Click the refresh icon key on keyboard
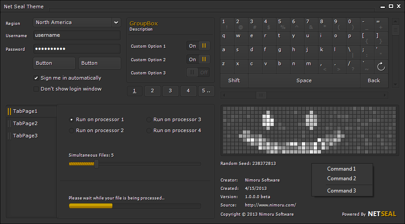Image resolution: width=405 pixels, height=224 pixels. coord(381,66)
